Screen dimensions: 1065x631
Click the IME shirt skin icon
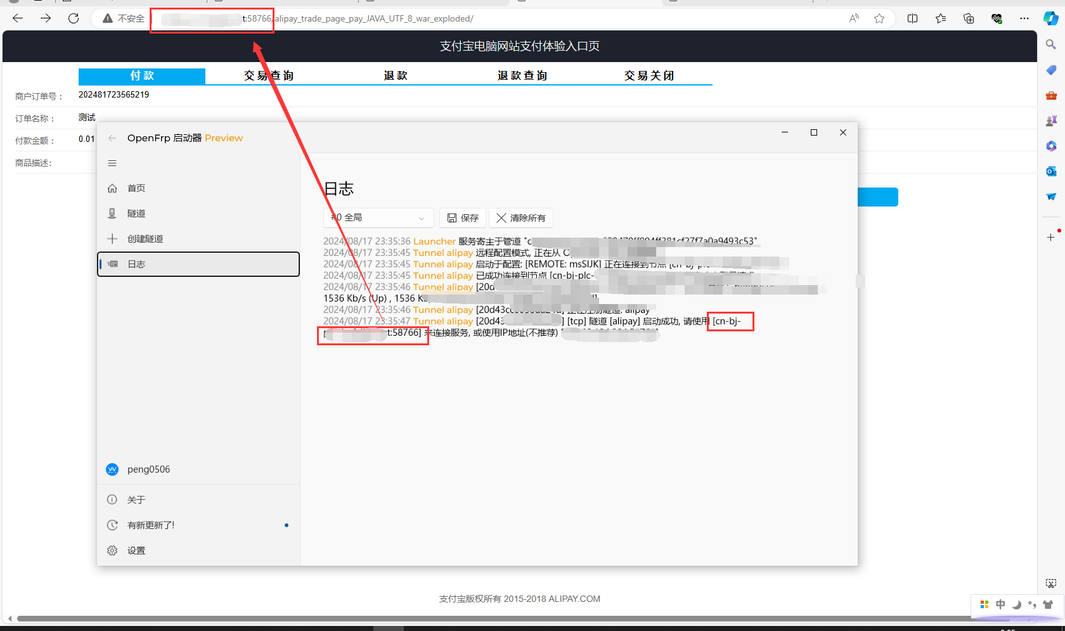(x=1048, y=604)
